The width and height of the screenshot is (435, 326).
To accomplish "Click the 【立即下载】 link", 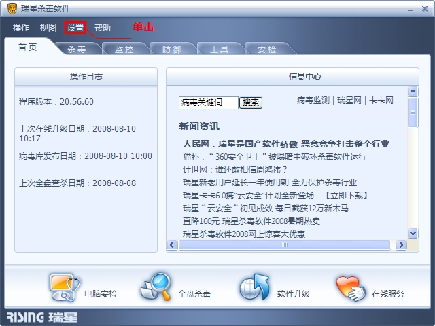I will (347, 195).
